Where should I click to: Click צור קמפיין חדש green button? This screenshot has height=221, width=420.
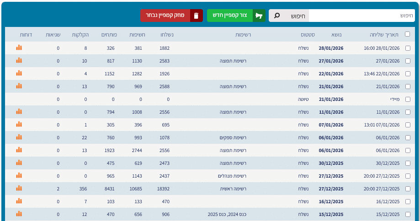click(236, 16)
